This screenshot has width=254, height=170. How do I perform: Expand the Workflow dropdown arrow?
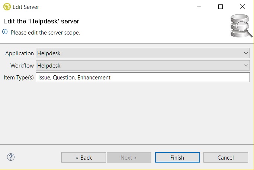246,66
